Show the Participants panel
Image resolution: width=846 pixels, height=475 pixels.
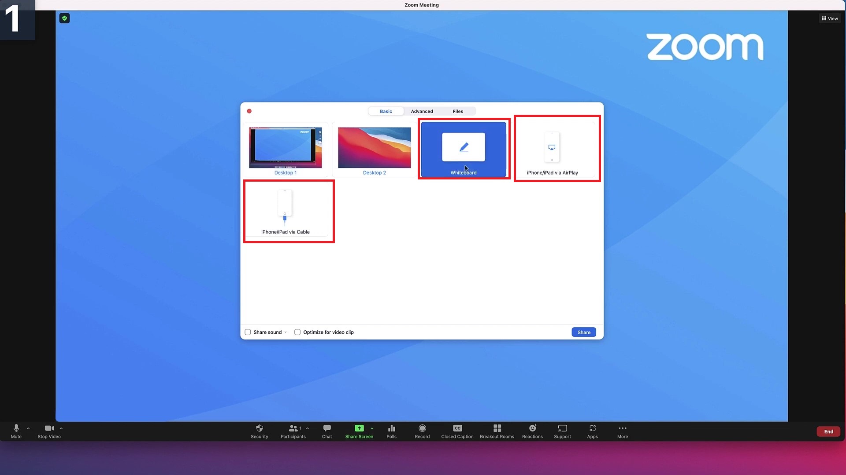point(293,431)
